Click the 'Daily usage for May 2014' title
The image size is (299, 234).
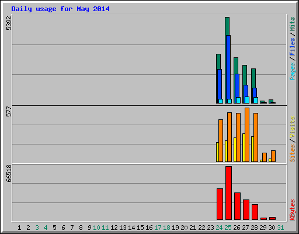[60, 9]
